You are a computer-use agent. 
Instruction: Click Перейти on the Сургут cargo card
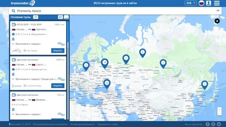click(58, 86)
